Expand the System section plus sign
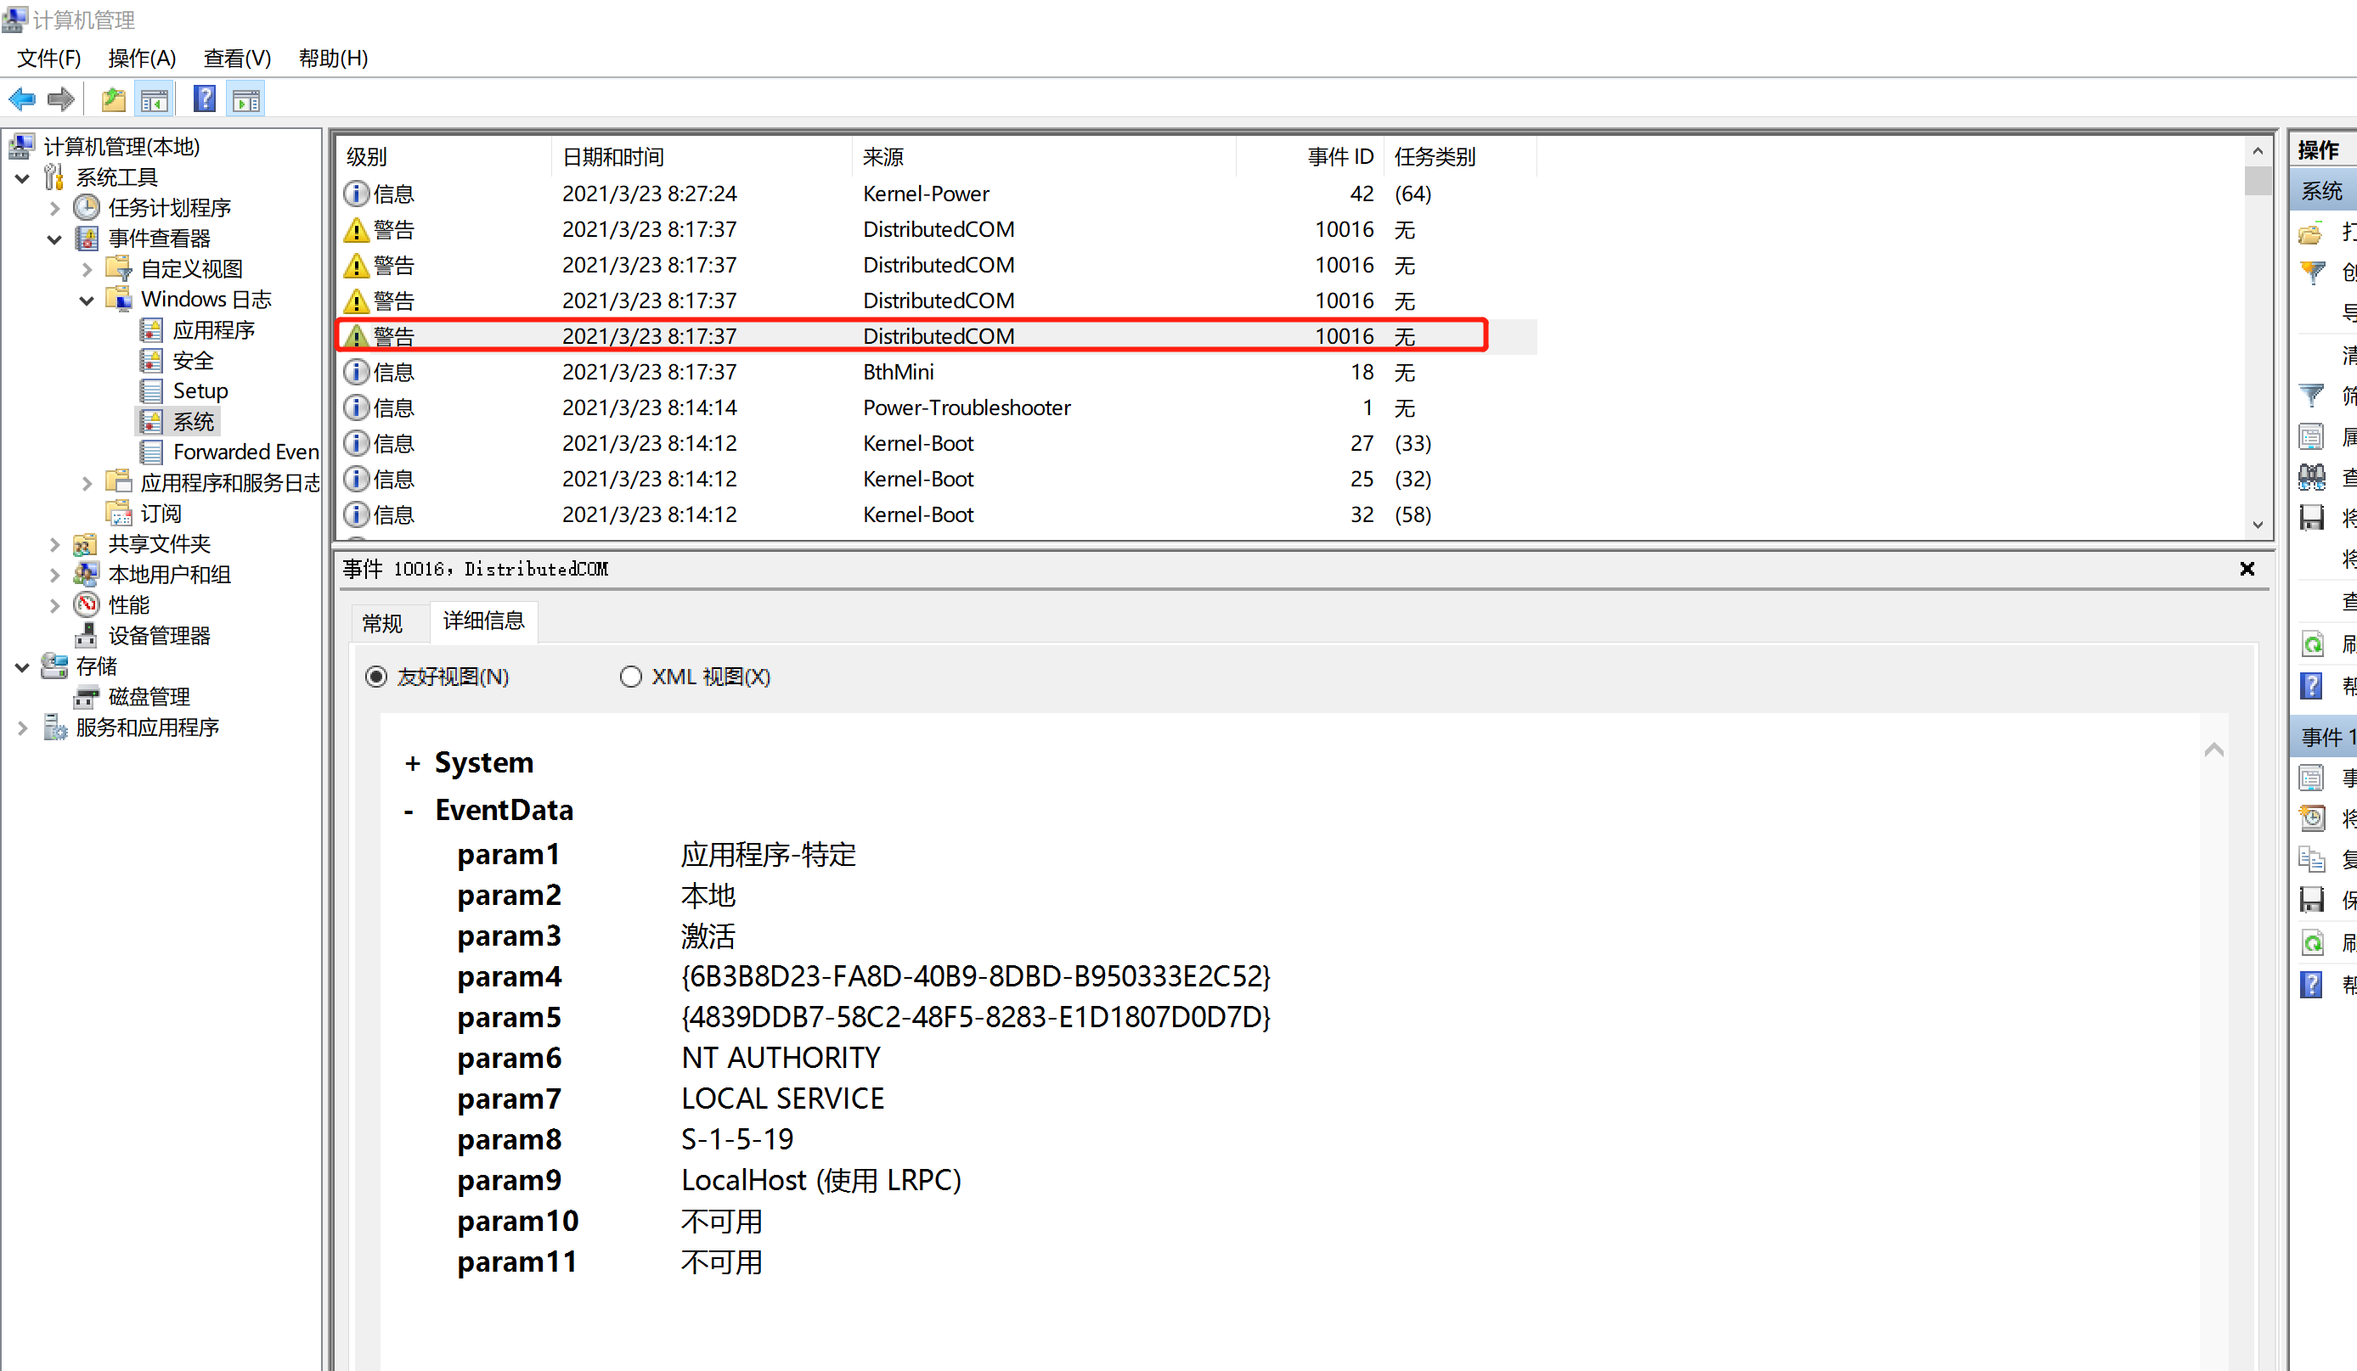The width and height of the screenshot is (2357, 1371). pyautogui.click(x=413, y=763)
